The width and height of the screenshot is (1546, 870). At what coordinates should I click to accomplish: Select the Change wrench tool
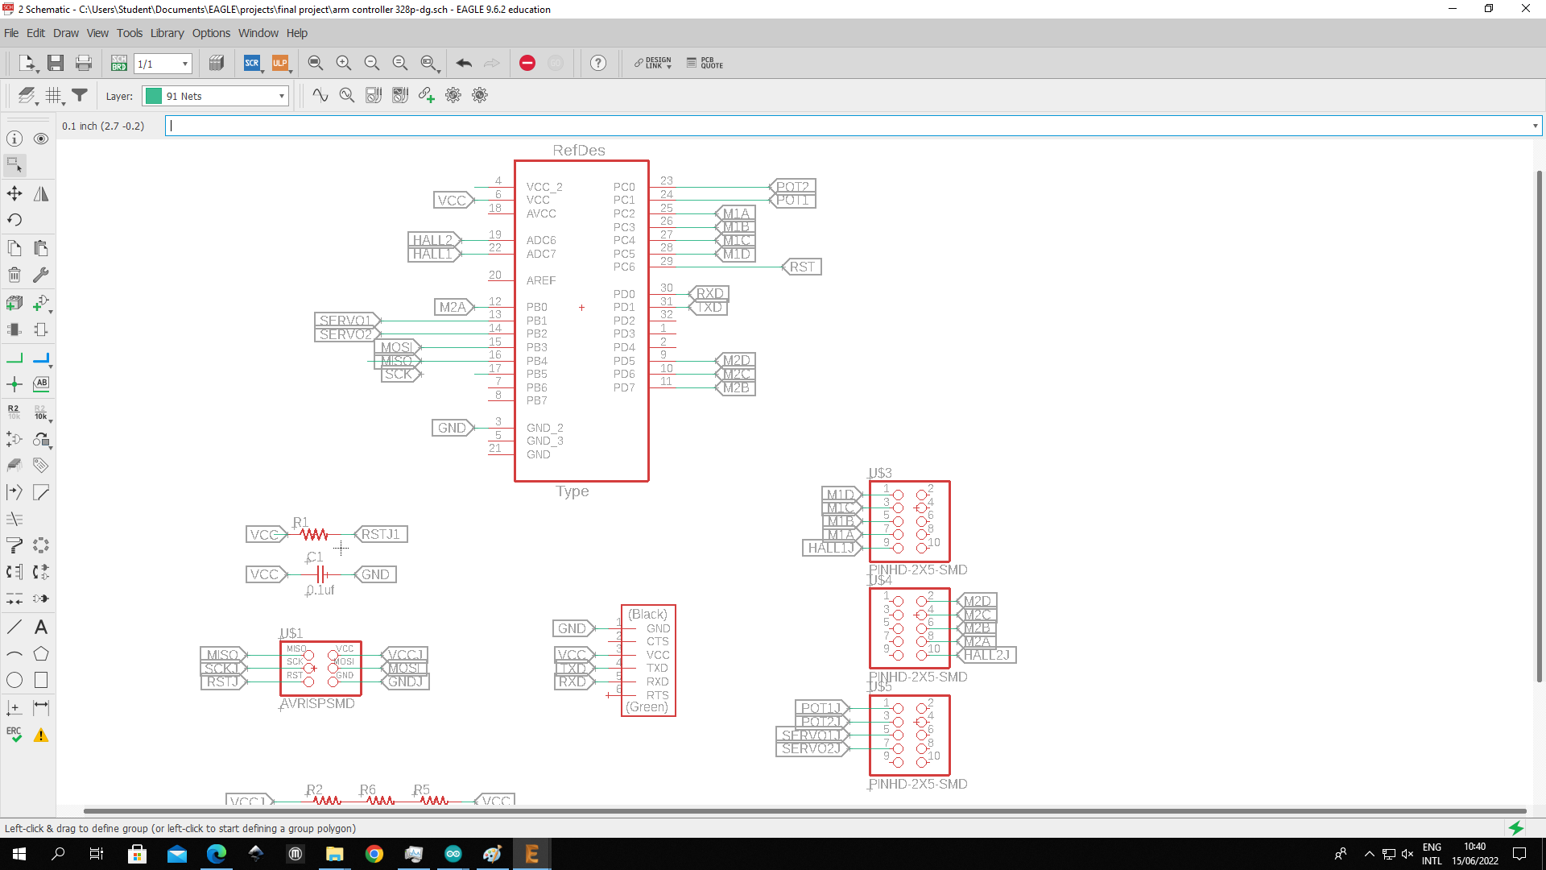(x=41, y=275)
